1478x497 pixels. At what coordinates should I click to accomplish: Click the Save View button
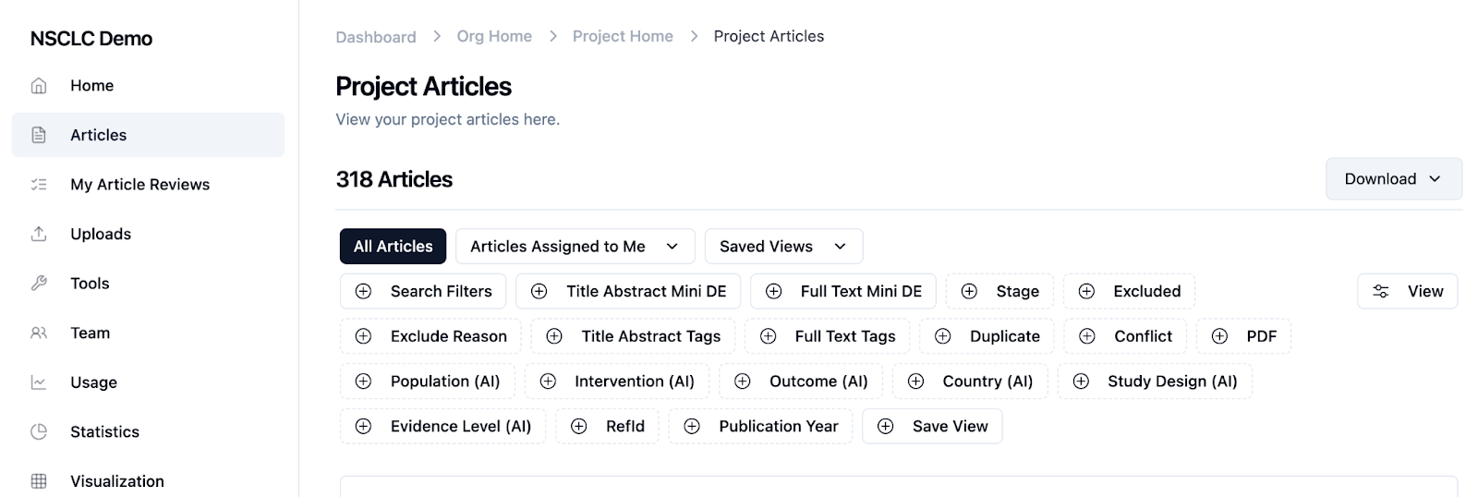click(x=932, y=427)
